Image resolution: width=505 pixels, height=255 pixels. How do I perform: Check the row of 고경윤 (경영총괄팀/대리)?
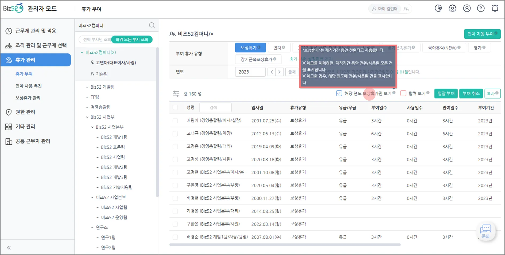175,147
